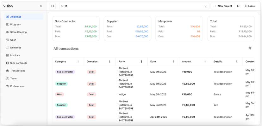Sort by the Amount column header
262x126 pixels.
186,62
